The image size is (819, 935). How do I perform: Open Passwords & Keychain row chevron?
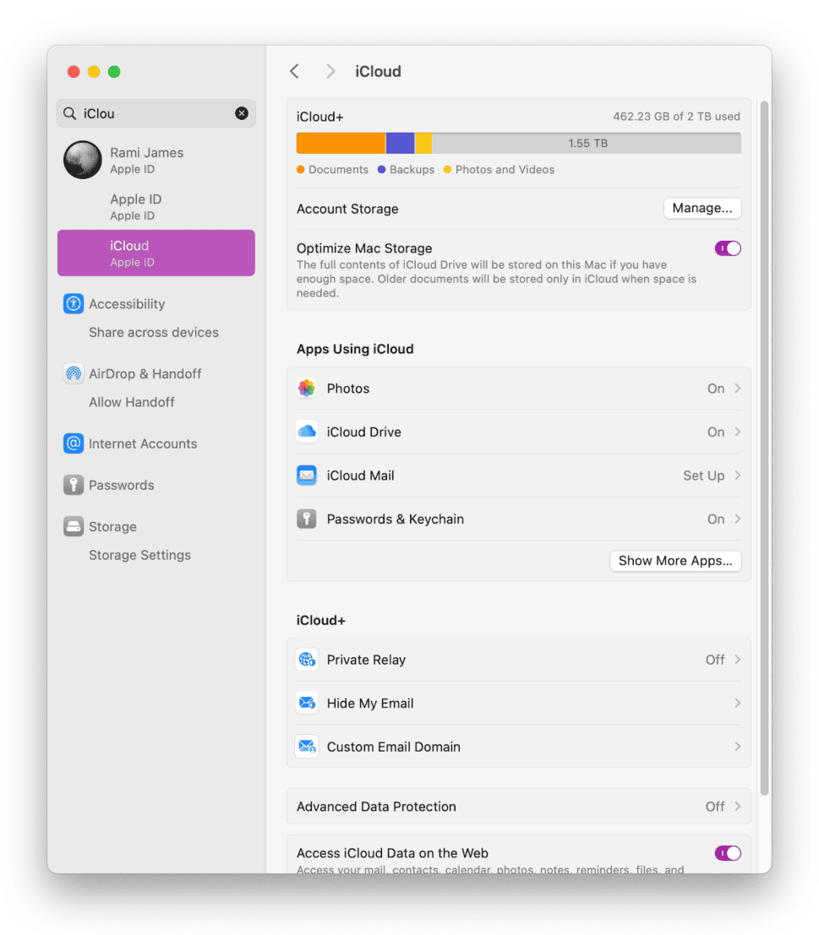point(738,519)
